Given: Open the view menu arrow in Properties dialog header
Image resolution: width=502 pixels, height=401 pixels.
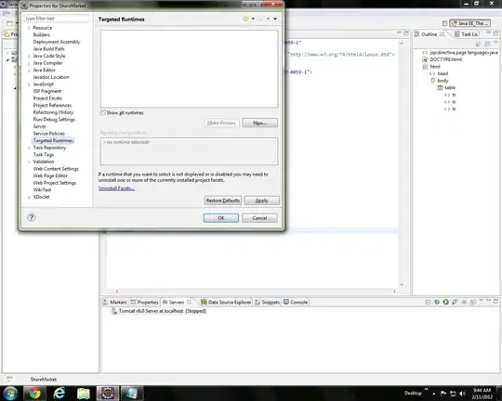Looking at the screenshot, I should click(x=275, y=19).
